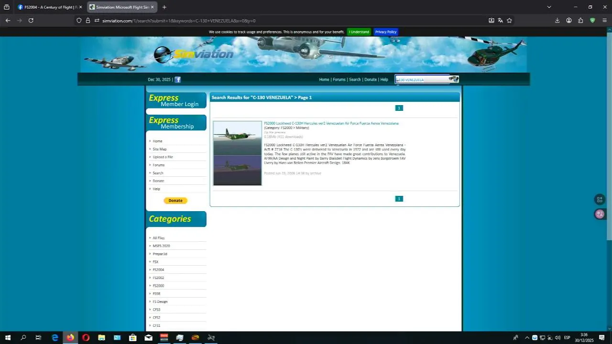The image size is (612, 344).
Task: Click page 1 button above the results
Action: (399, 108)
